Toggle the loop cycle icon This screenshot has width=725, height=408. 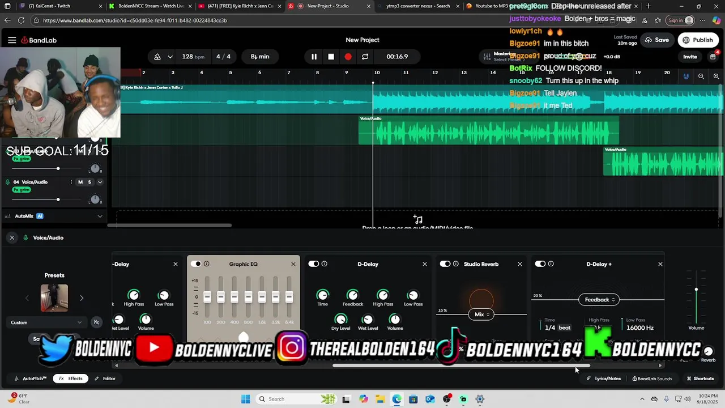[365, 57]
